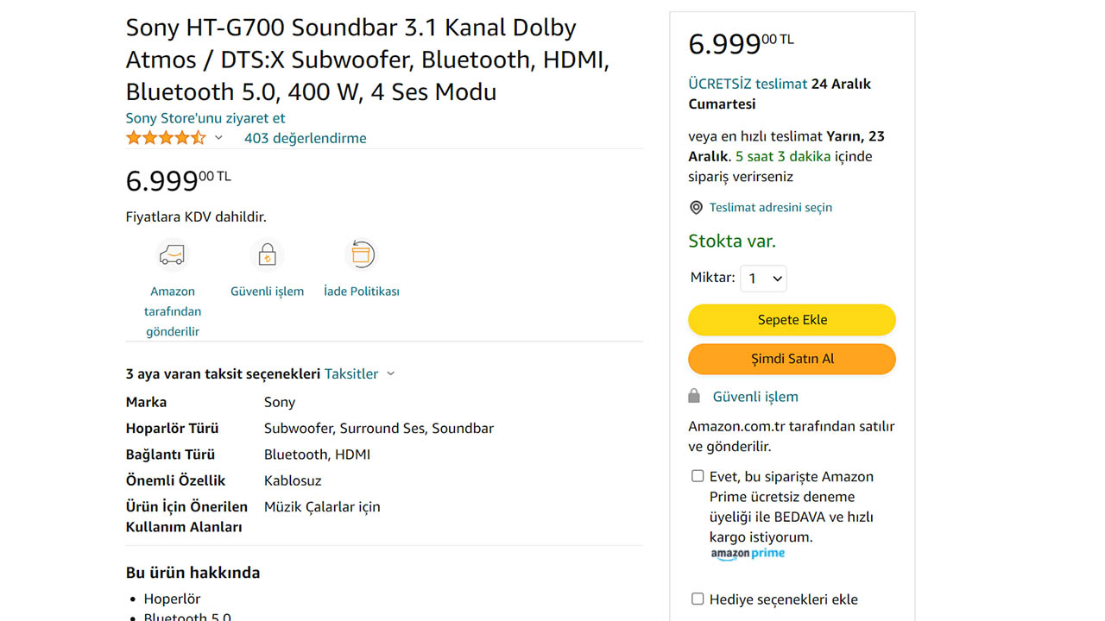The width and height of the screenshot is (1105, 621).
Task: Check the Hediye seçenekleri ekle box
Action: [x=698, y=599]
